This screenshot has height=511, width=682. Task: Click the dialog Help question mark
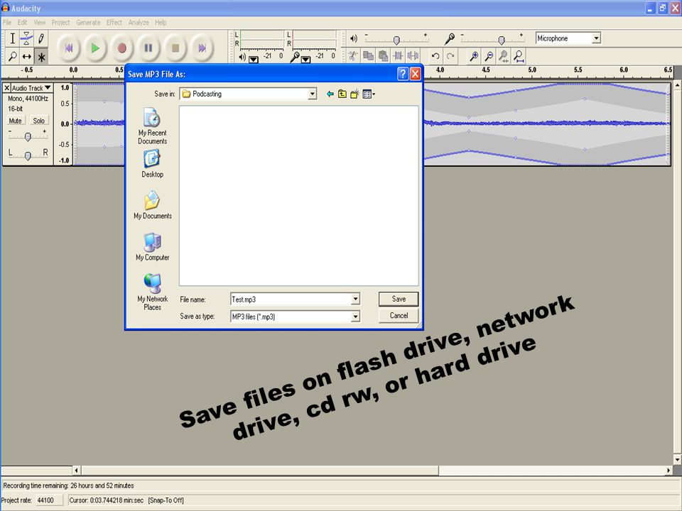tap(403, 74)
